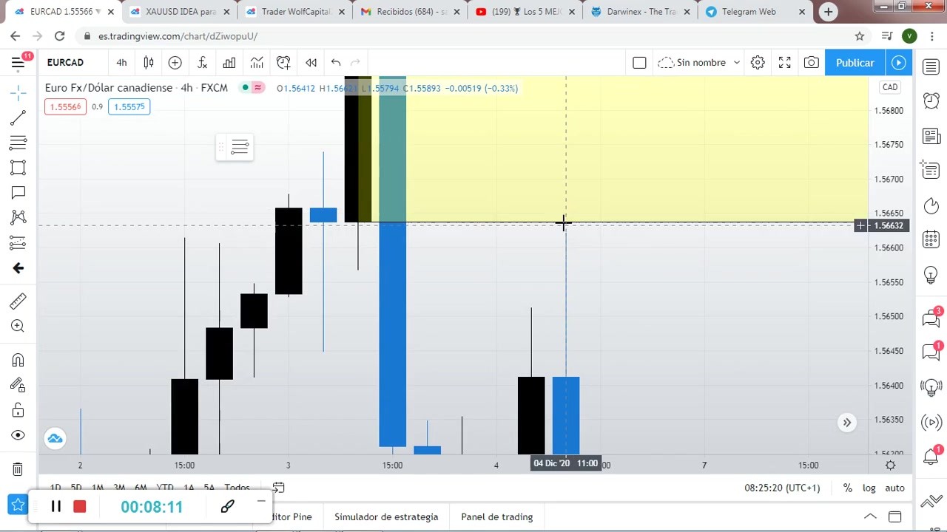Switch to Telegram Web browser tab

pyautogui.click(x=749, y=12)
